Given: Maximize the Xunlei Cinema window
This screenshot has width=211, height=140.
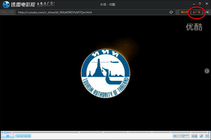Looking at the screenshot, I should [x=200, y=4].
